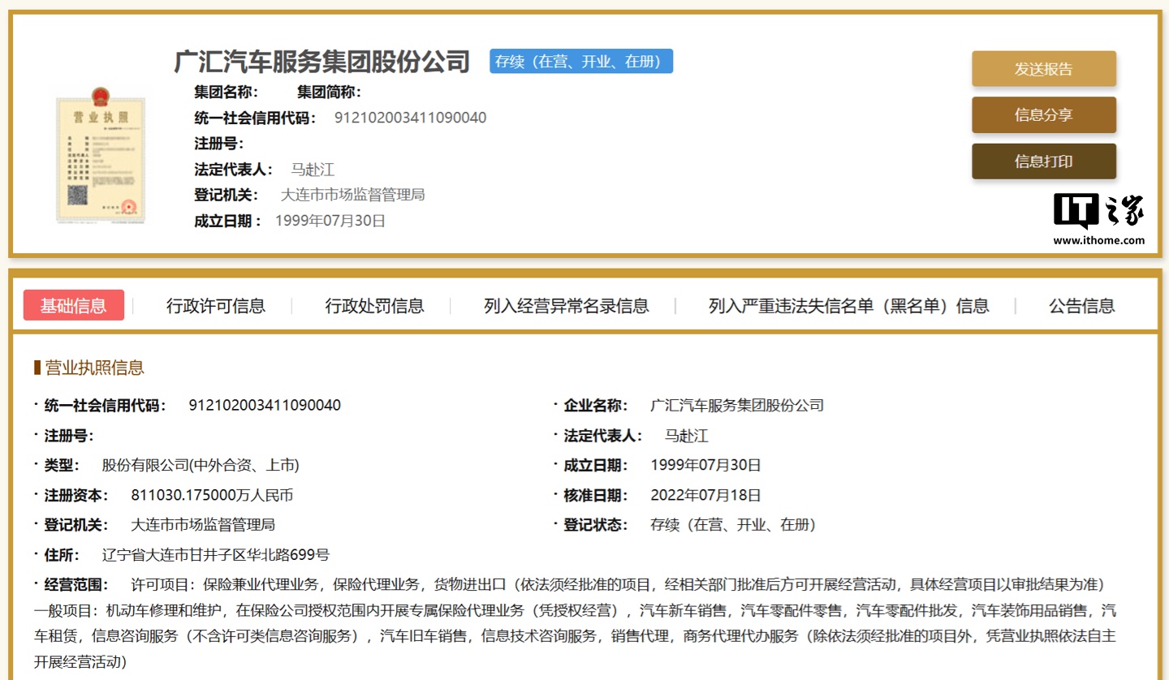Switch to 列入严重违法失信名单（黑名单）信息 tab
Viewport: 1169px width, 680px height.
pyautogui.click(x=849, y=306)
